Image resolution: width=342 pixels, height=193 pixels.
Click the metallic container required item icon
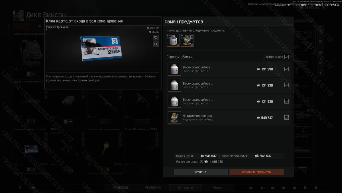187,40
